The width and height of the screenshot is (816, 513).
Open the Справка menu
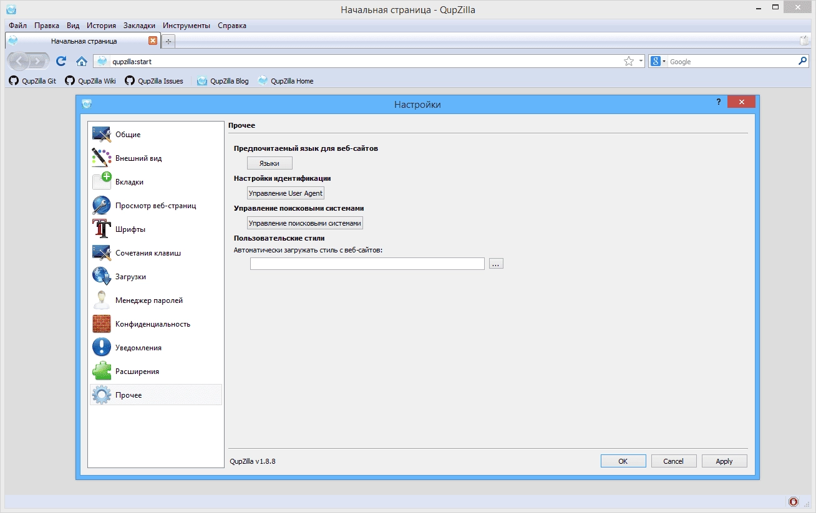pos(232,26)
